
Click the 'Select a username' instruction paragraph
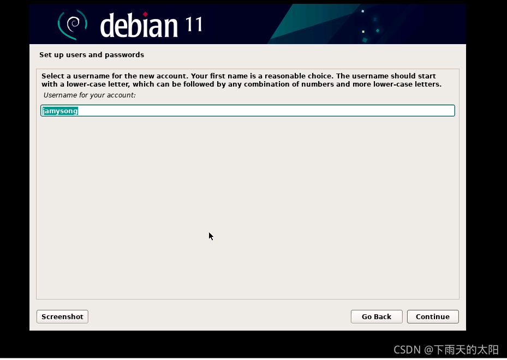tap(242, 80)
